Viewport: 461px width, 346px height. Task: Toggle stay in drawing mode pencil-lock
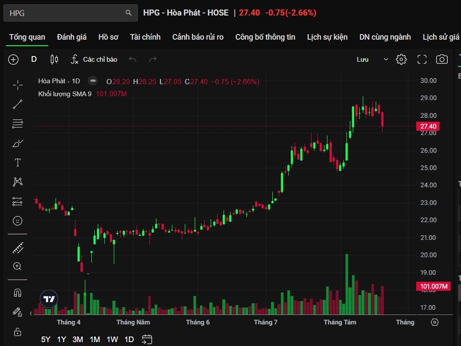point(18,312)
